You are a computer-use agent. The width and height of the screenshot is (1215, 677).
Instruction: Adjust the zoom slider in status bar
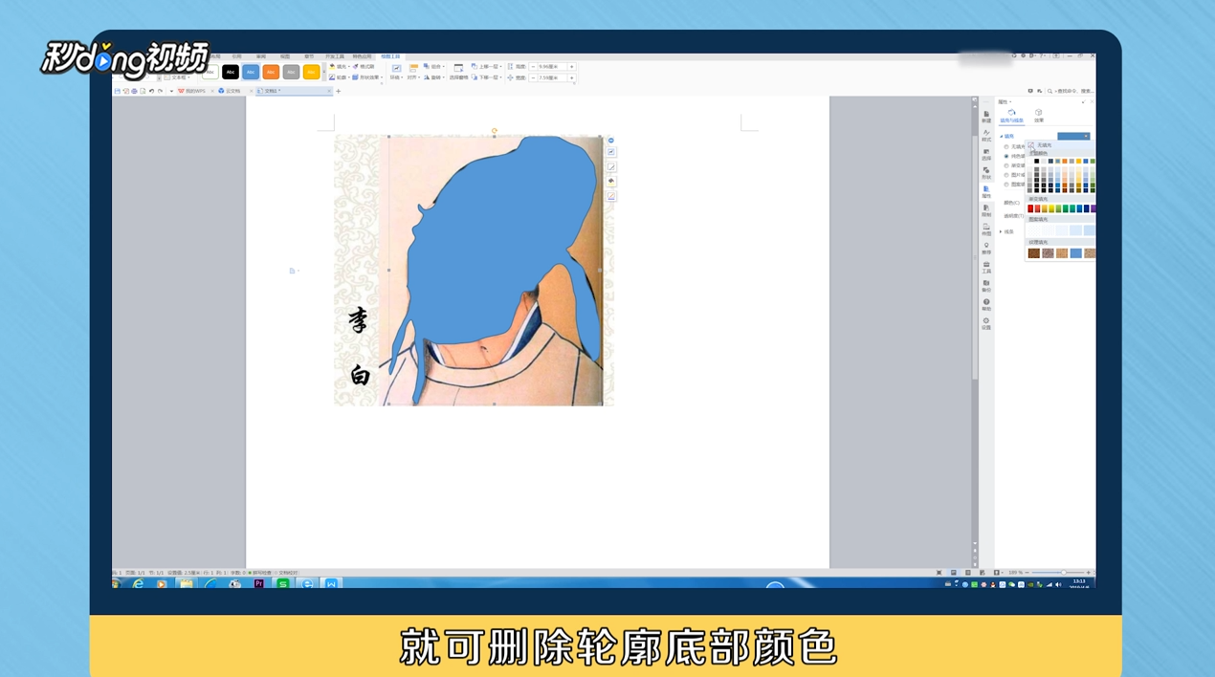coord(1063,573)
